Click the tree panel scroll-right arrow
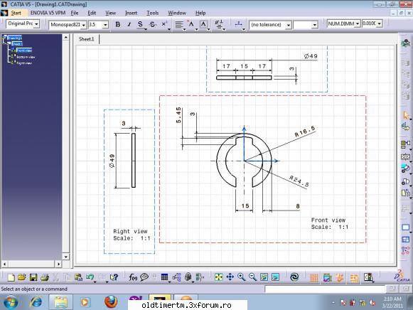The height and width of the screenshot is (310, 413). (58, 264)
